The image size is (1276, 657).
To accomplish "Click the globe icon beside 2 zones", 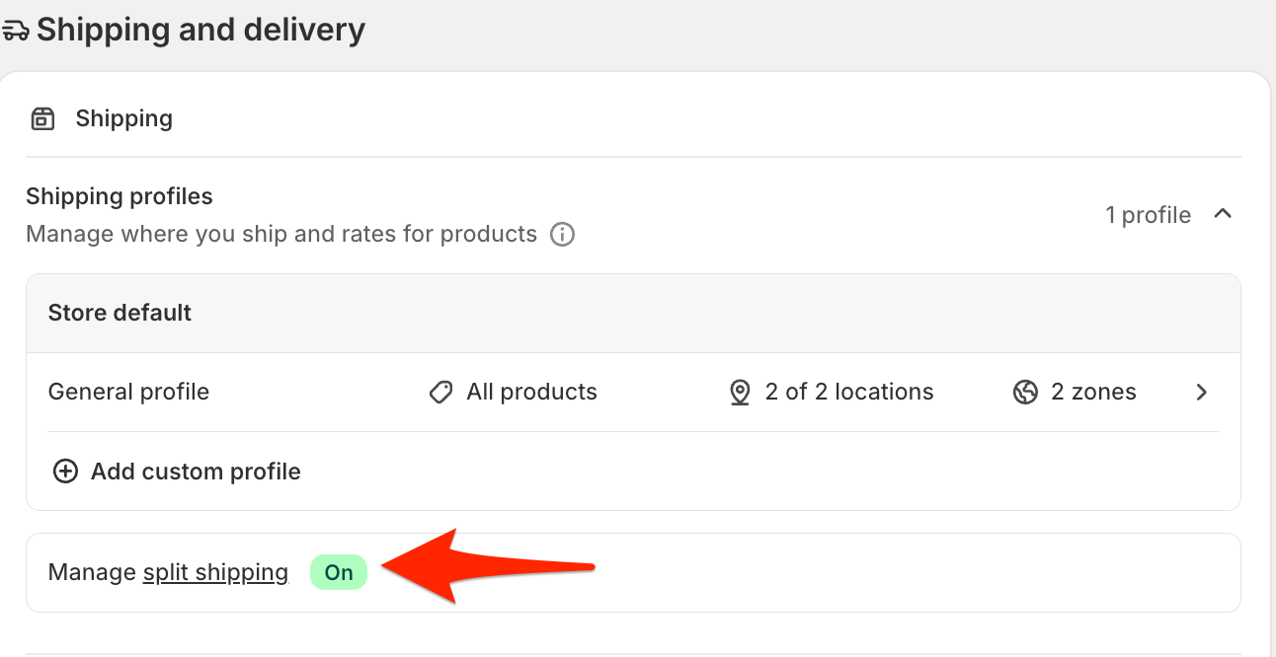I will pos(1025,393).
